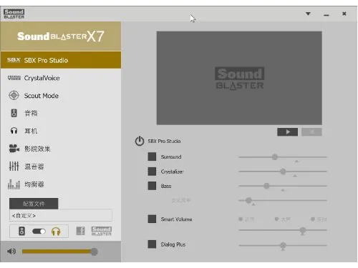358x268 pixels.
Task: Open the title bar dropdown arrow menu
Action: (x=308, y=14)
